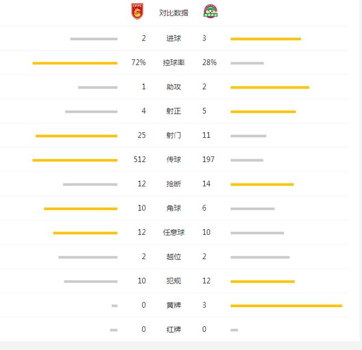
Task: Select the yellow 14 tackles bar
Action: pos(262,185)
